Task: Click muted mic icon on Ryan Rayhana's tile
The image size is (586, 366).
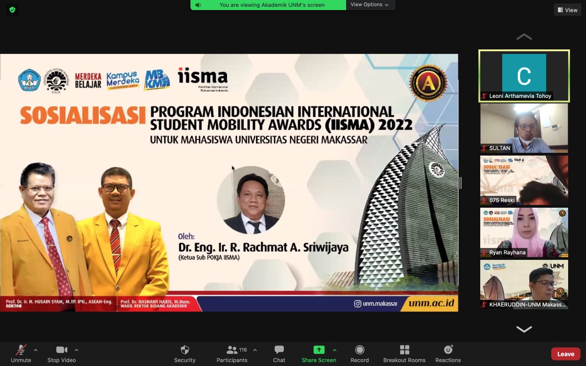Action: click(x=484, y=253)
